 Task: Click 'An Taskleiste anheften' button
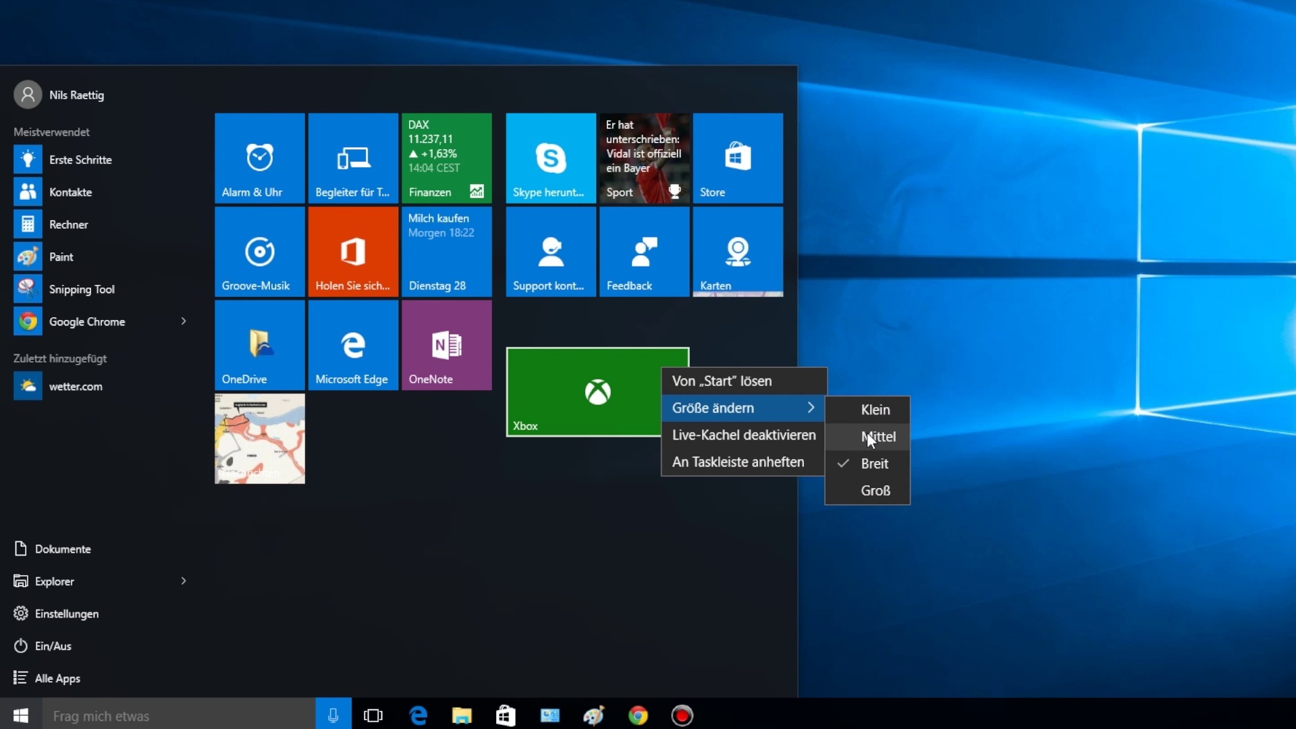coord(738,462)
